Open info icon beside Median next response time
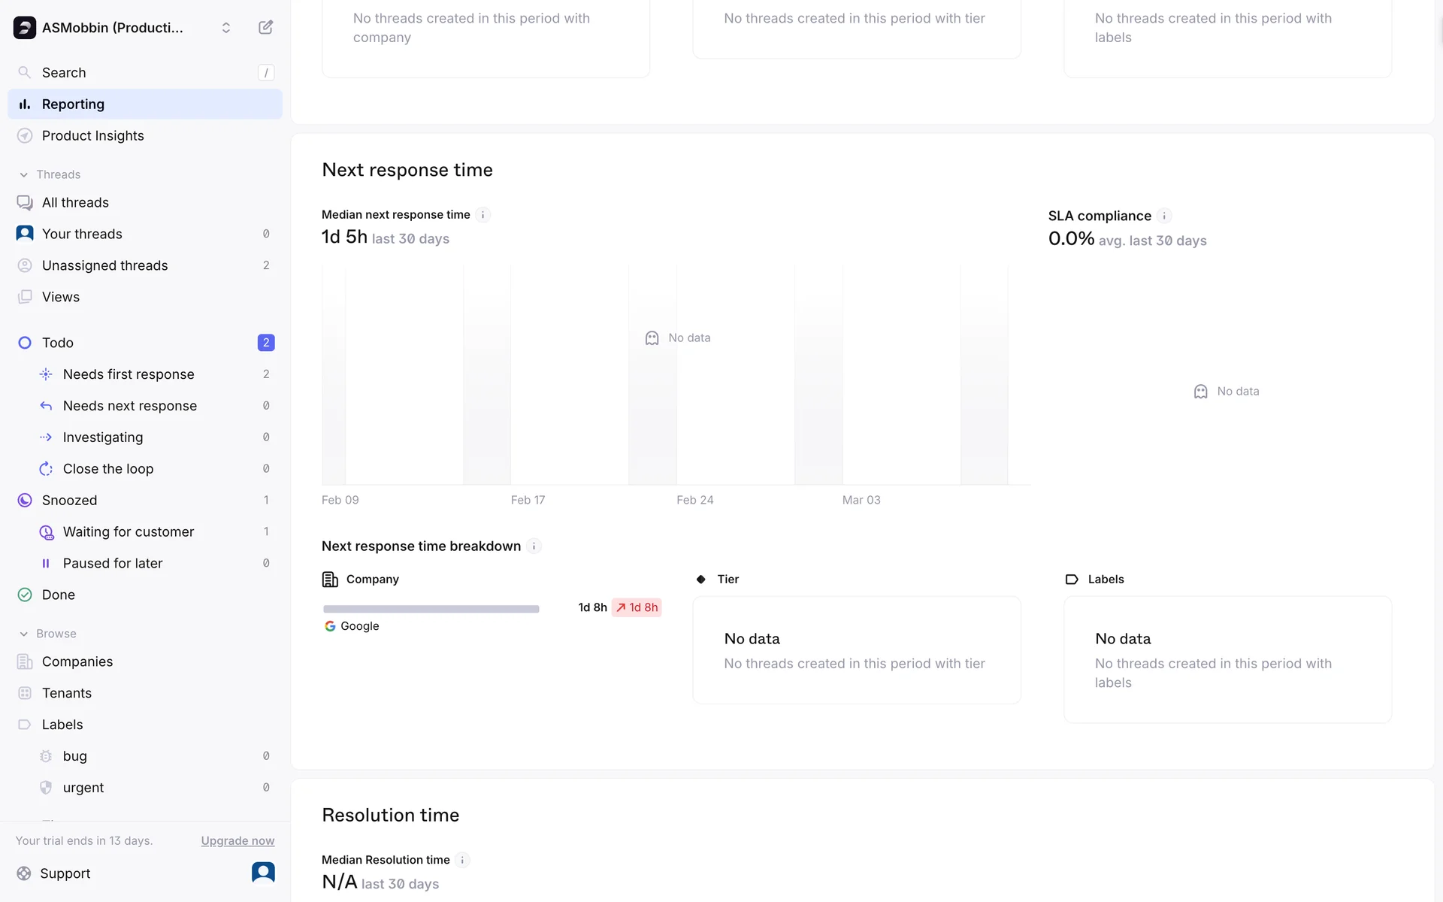 [483, 215]
